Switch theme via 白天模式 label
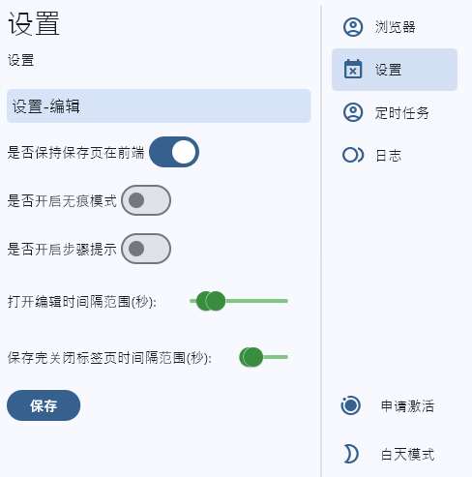 (407, 455)
